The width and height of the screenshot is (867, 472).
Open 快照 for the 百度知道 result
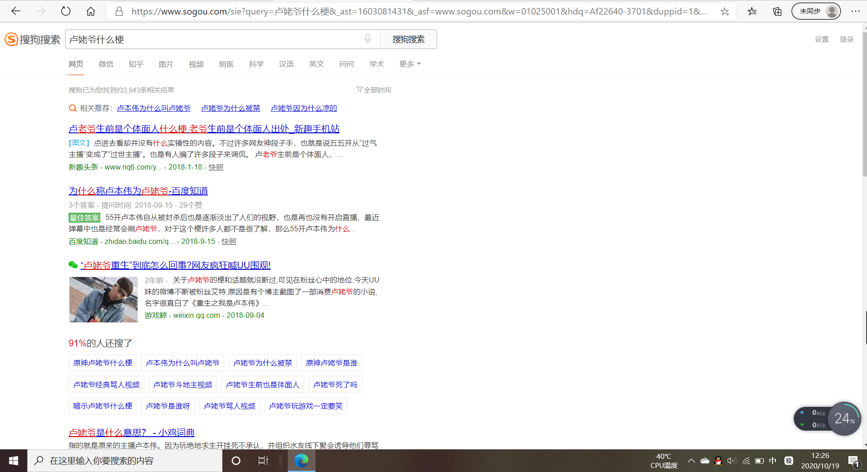pos(229,241)
